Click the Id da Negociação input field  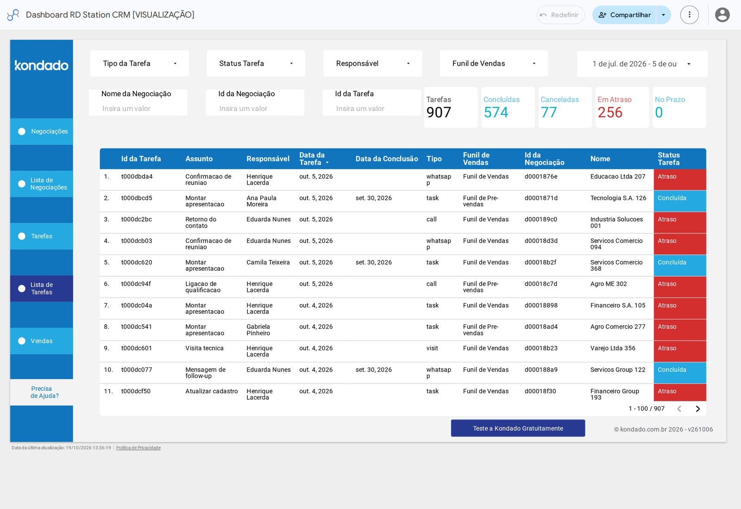click(255, 109)
